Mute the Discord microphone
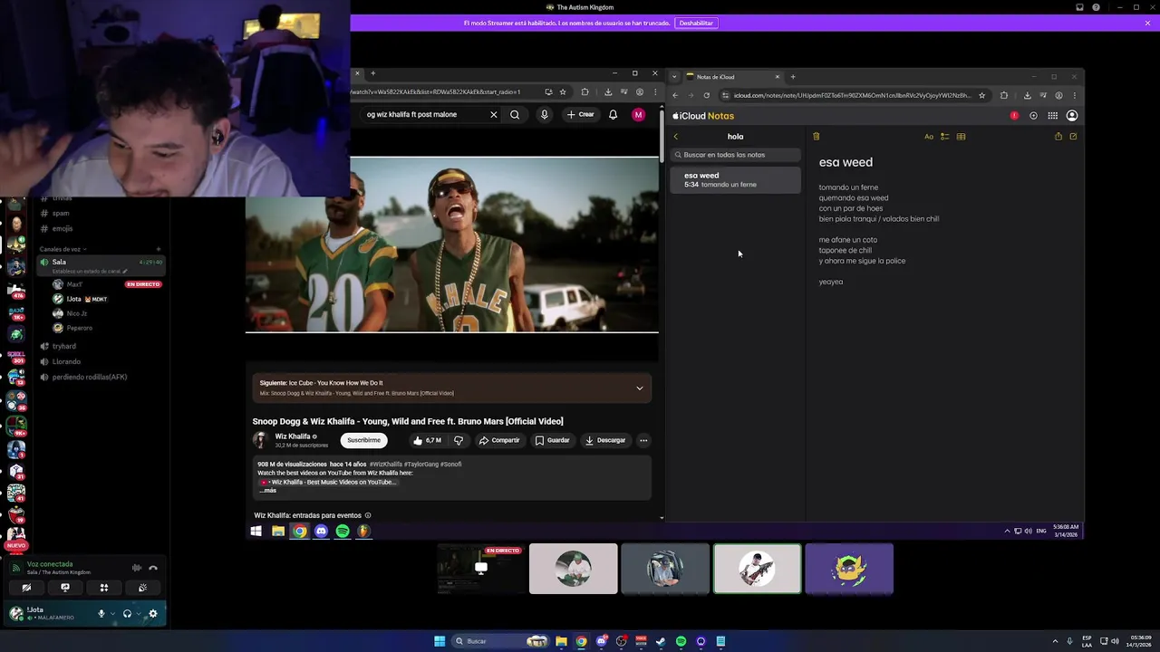This screenshot has height=652, width=1160. point(101,613)
